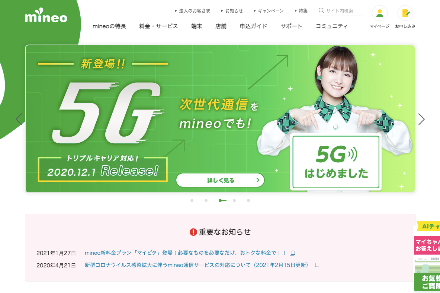Image resolution: width=440 pixels, height=293 pixels.
Task: Click the external link icon after コロナ notice
Action: 317,265
